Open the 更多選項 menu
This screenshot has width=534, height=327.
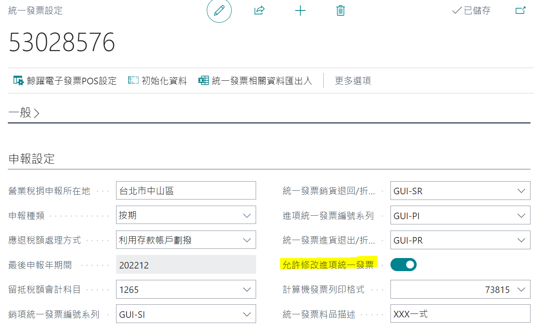pyautogui.click(x=353, y=80)
